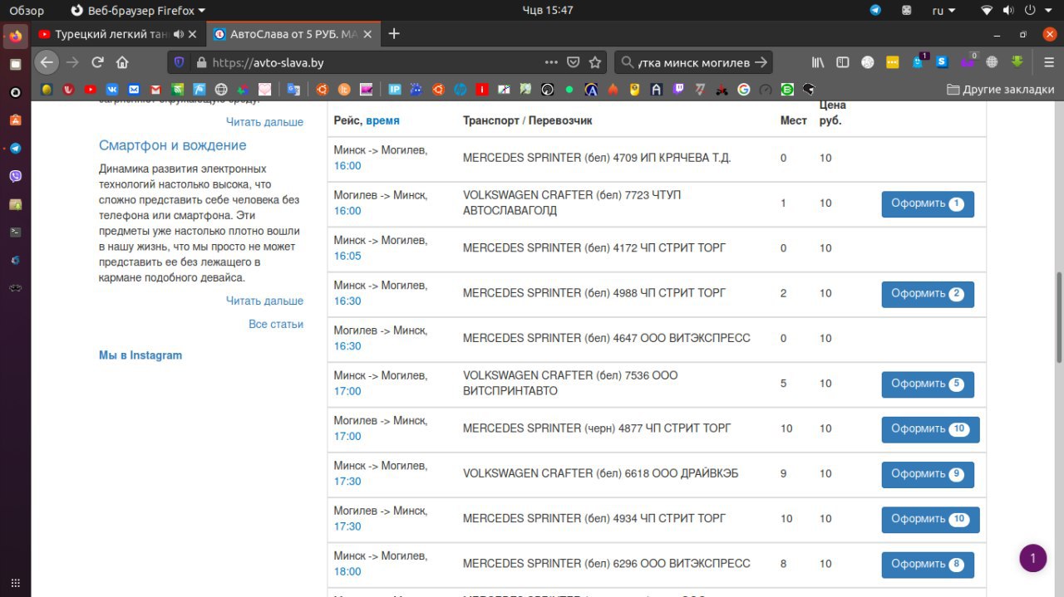Open tracking protection shield in address bar
The width and height of the screenshot is (1064, 597).
click(180, 62)
